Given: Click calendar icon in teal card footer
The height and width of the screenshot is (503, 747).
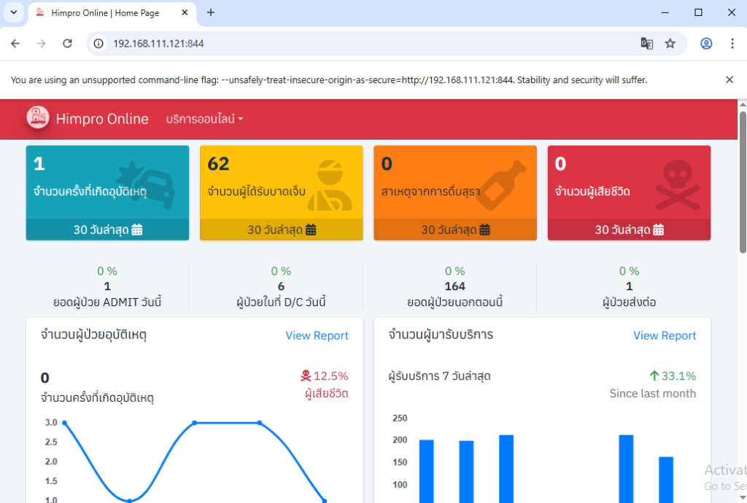Looking at the screenshot, I should [137, 230].
